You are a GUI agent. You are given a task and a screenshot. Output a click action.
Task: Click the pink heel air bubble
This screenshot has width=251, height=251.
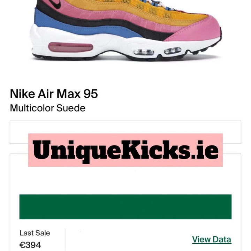click(70, 47)
